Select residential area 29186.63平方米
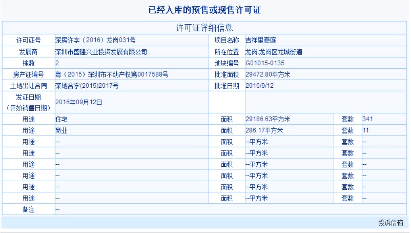411x233 pixels. tap(268, 119)
